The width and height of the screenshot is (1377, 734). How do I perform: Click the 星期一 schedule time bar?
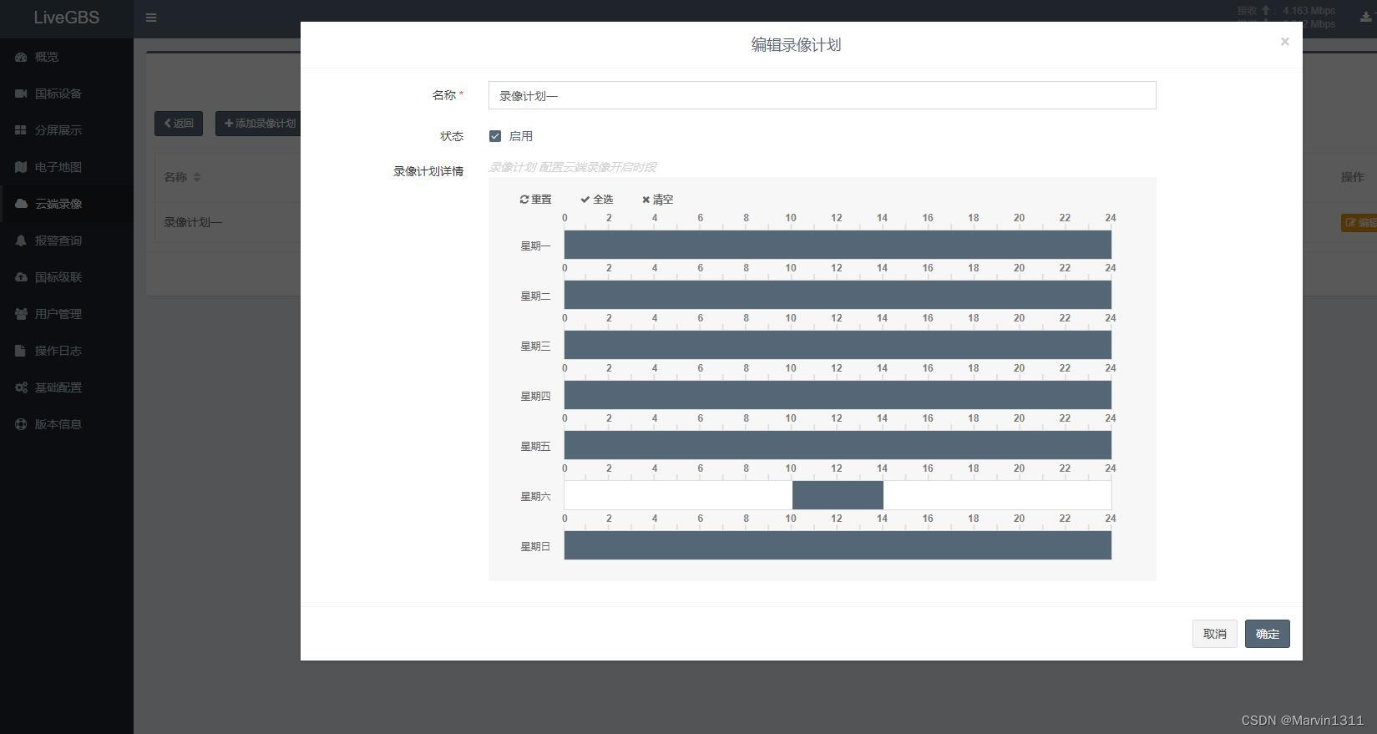[838, 245]
